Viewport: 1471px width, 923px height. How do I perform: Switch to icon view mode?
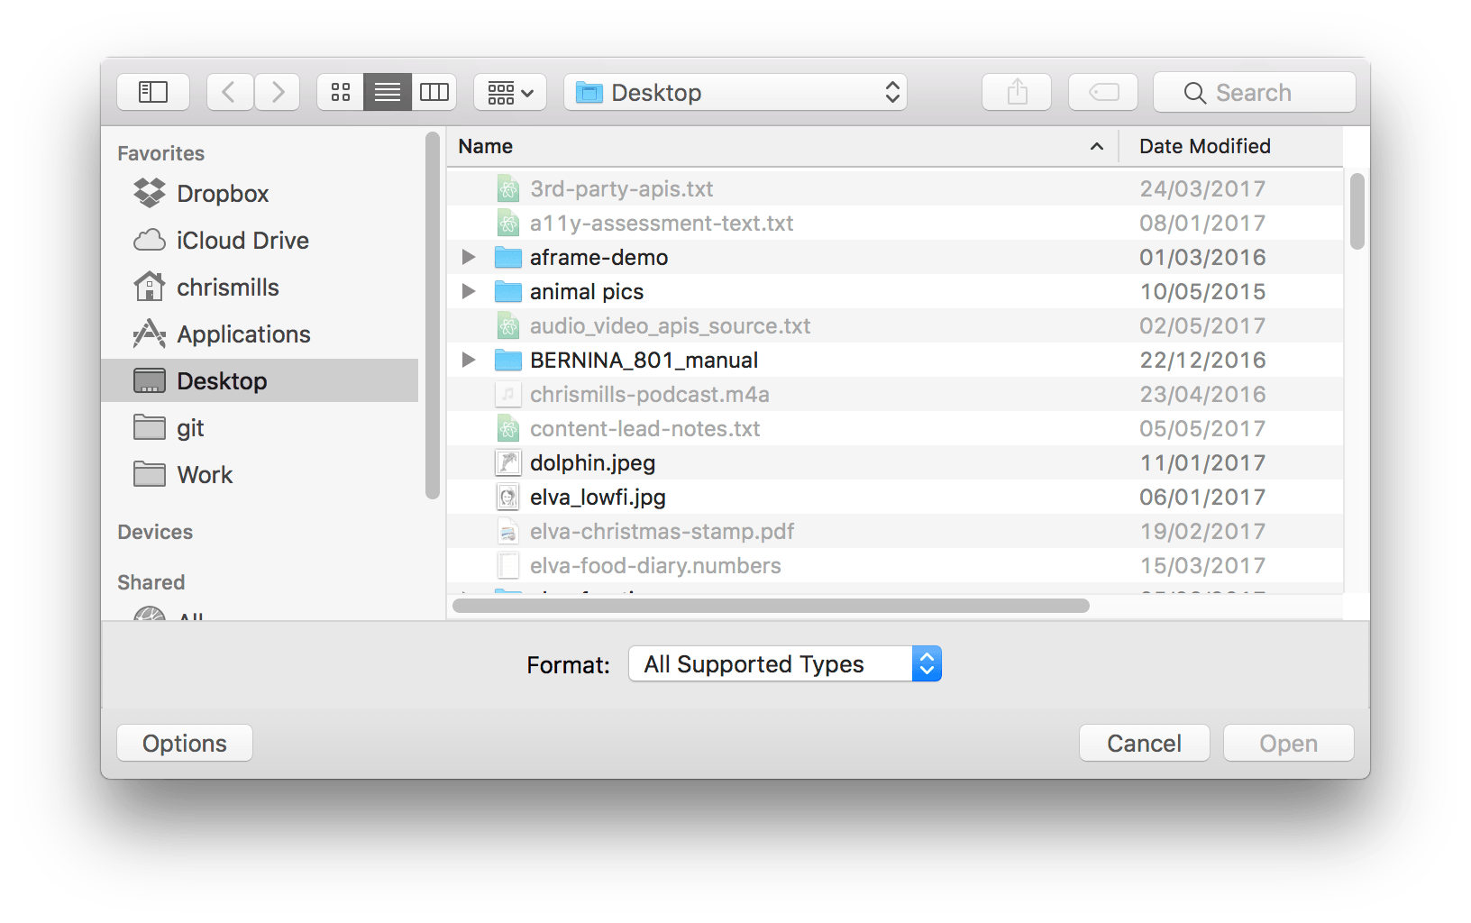(x=340, y=91)
